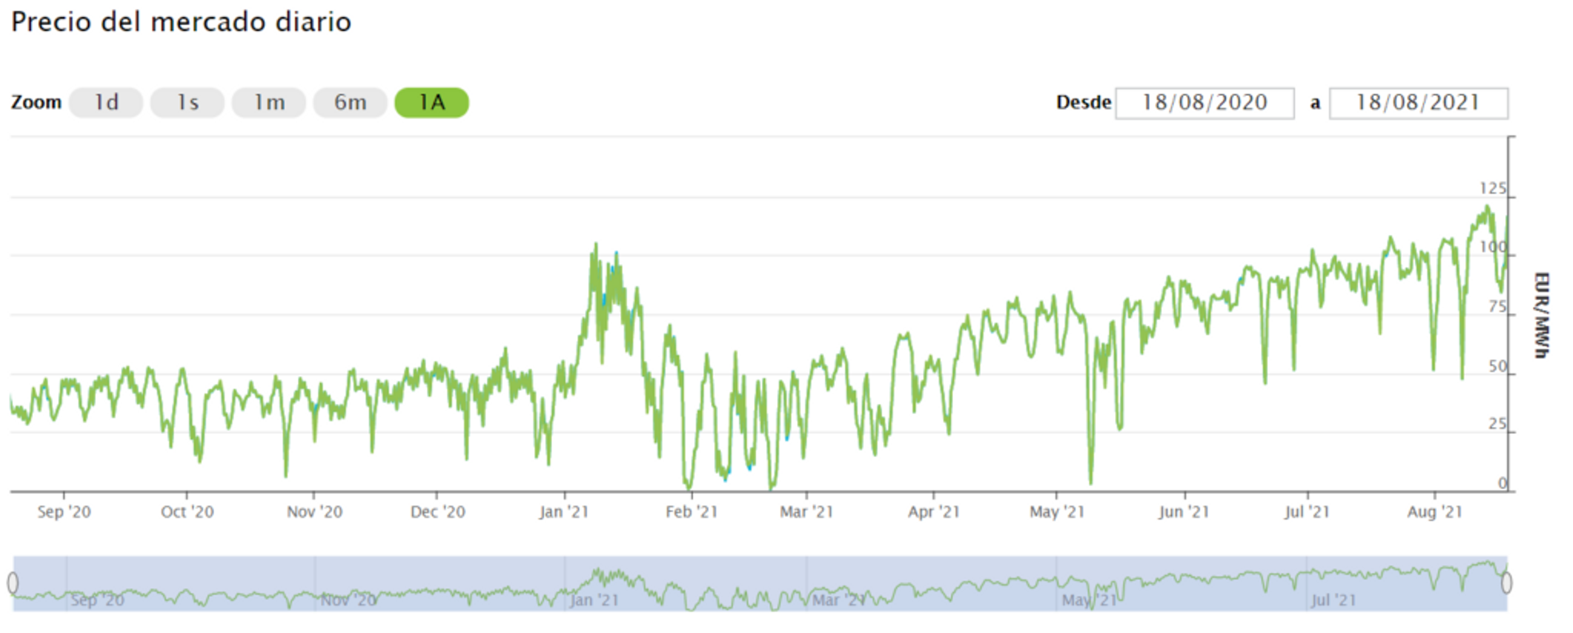Click the navigator at Jul '21
Screen dimensions: 1573x633
(x=1333, y=600)
